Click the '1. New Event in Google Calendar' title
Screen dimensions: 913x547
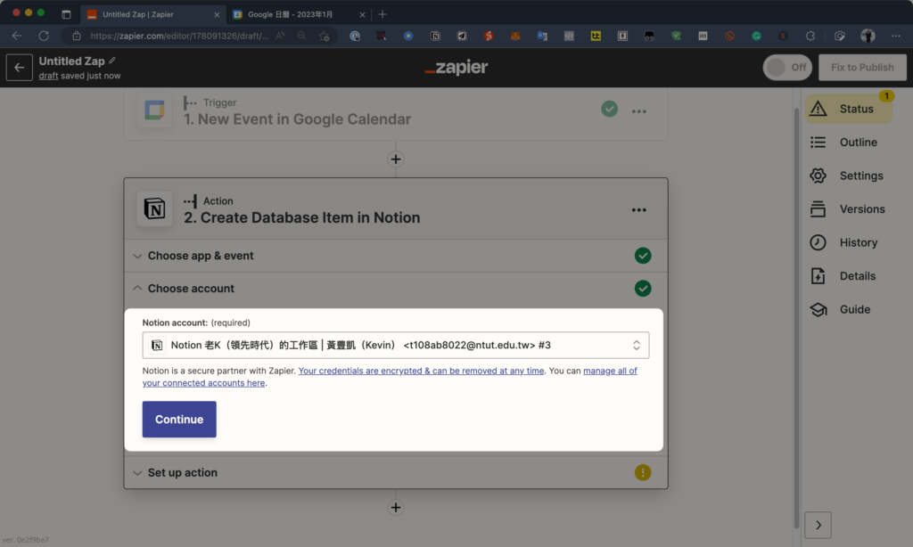[x=298, y=119]
